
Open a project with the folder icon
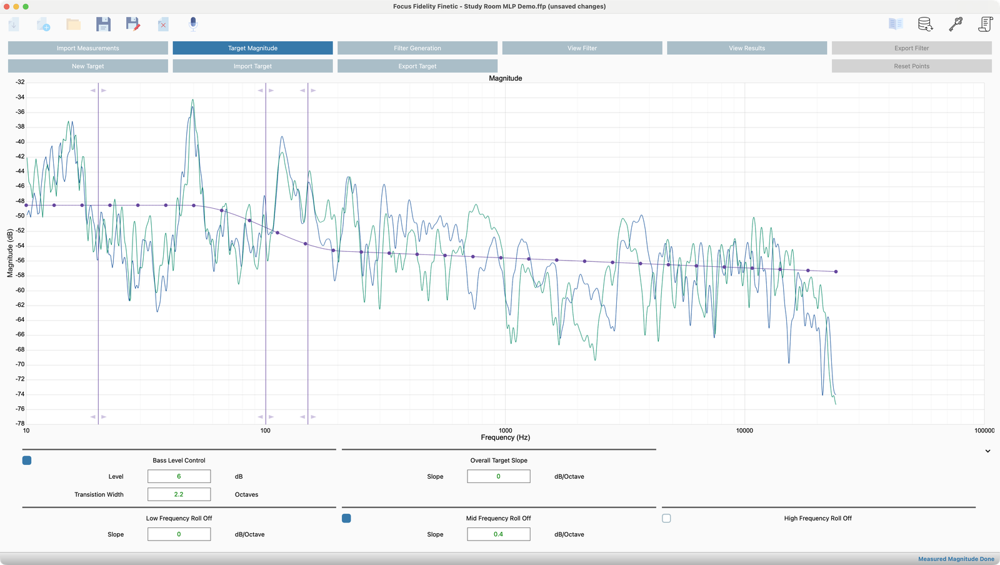tap(73, 24)
